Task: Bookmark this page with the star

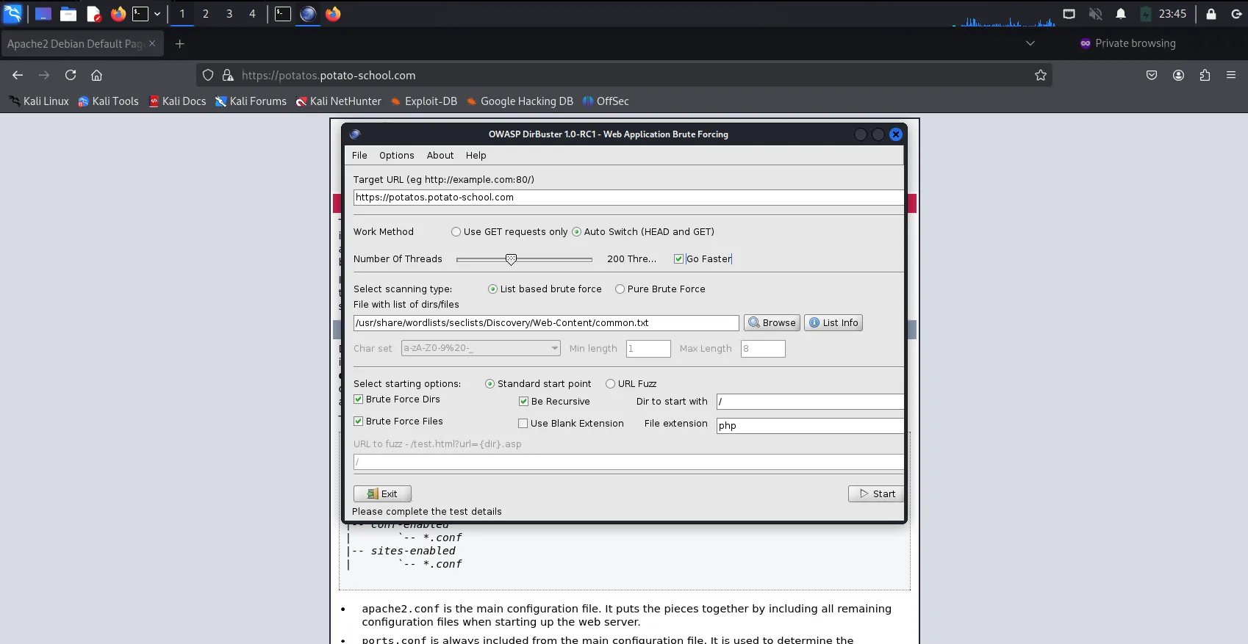Action: click(x=1041, y=75)
